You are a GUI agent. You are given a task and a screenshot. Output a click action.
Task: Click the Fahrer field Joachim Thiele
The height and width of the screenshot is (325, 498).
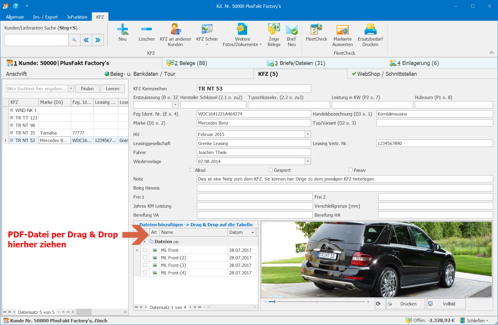coord(254,152)
